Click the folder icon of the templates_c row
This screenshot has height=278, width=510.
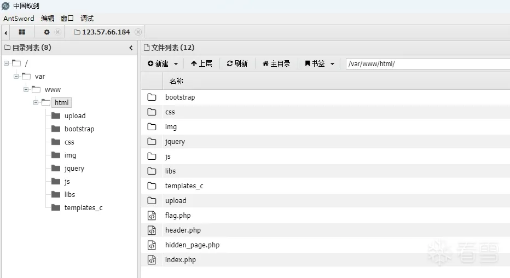click(x=152, y=186)
